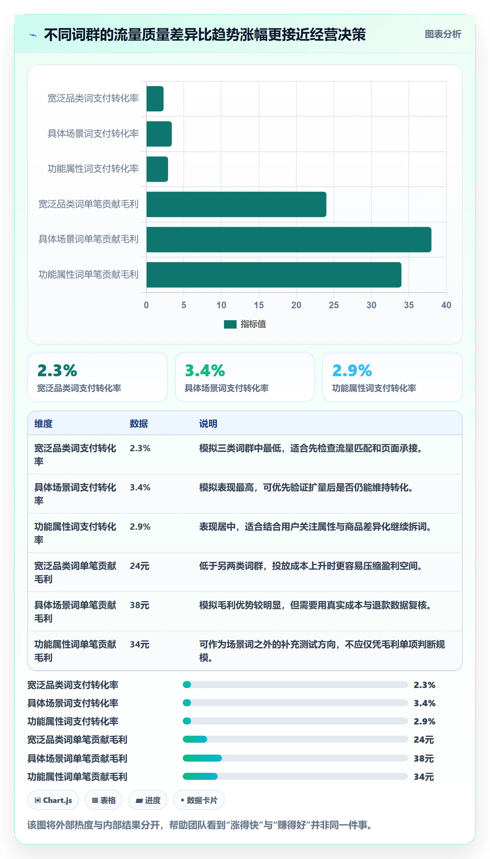Click progress bar for 宽泛品类词单笔贡献毛利
This screenshot has width=490, height=859.
tap(295, 739)
